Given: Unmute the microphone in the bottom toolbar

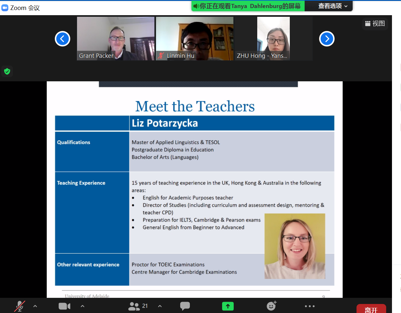Looking at the screenshot, I should 20,306.
